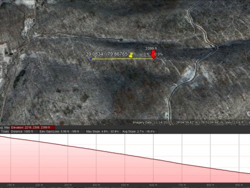This screenshot has height=188, width=250.
Task: Click the Avg Slope statistic
Action: point(139,132)
